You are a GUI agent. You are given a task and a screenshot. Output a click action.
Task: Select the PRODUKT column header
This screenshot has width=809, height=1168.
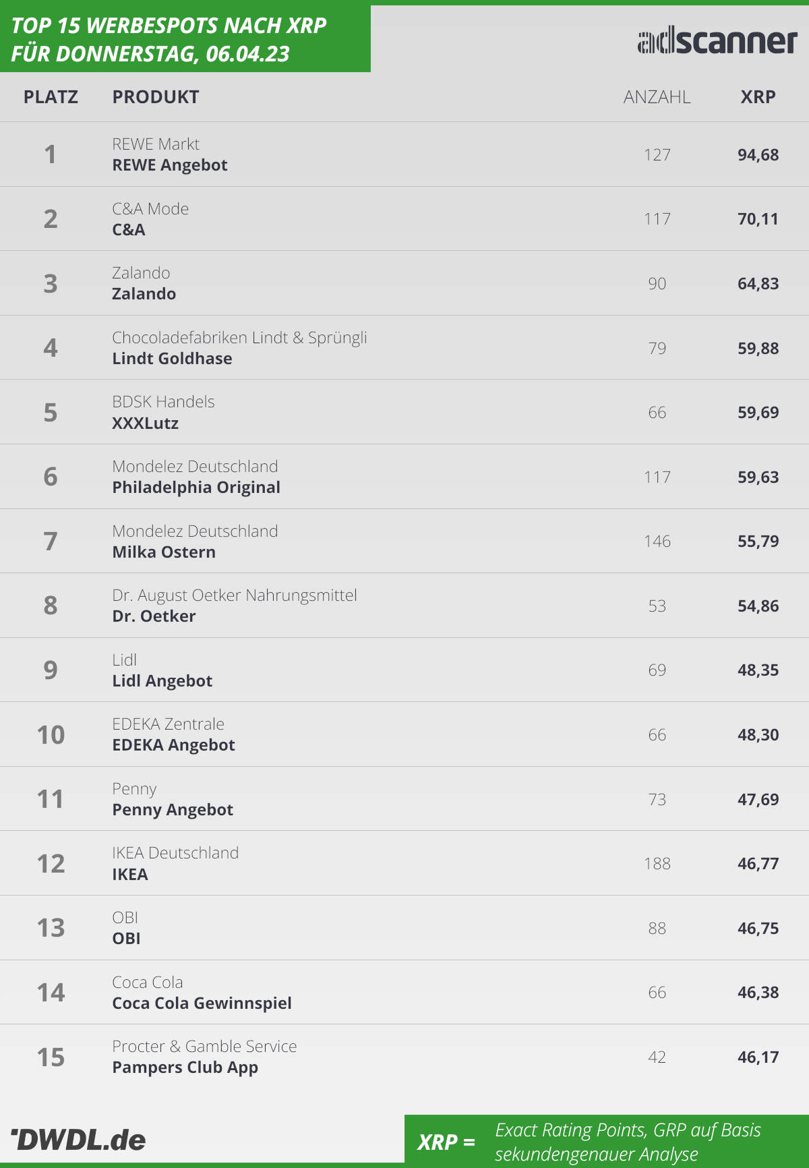pyautogui.click(x=156, y=97)
